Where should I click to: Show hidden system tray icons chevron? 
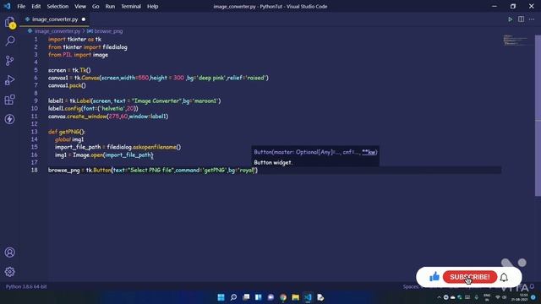point(439,297)
